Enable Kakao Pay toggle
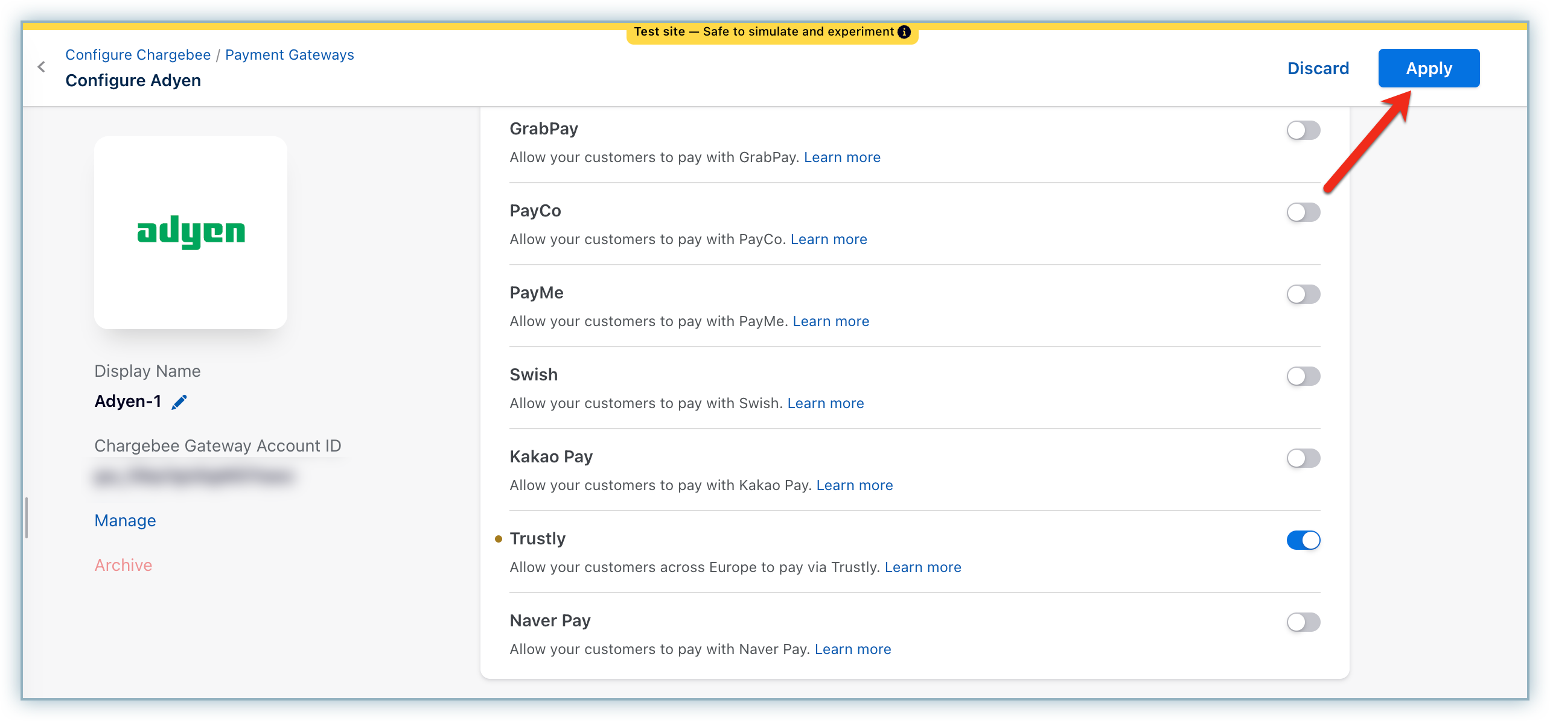The width and height of the screenshot is (1550, 721). pos(1303,458)
